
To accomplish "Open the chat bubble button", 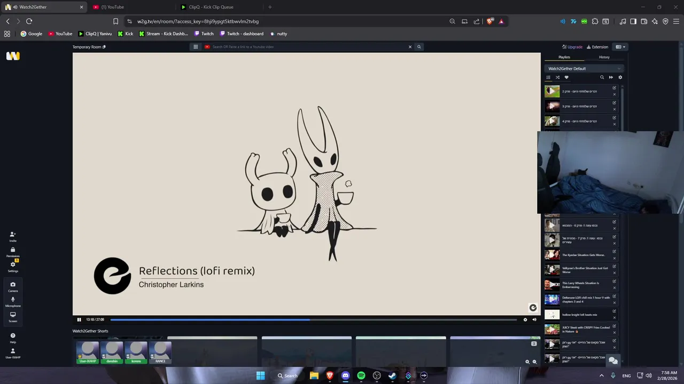I will (x=613, y=361).
